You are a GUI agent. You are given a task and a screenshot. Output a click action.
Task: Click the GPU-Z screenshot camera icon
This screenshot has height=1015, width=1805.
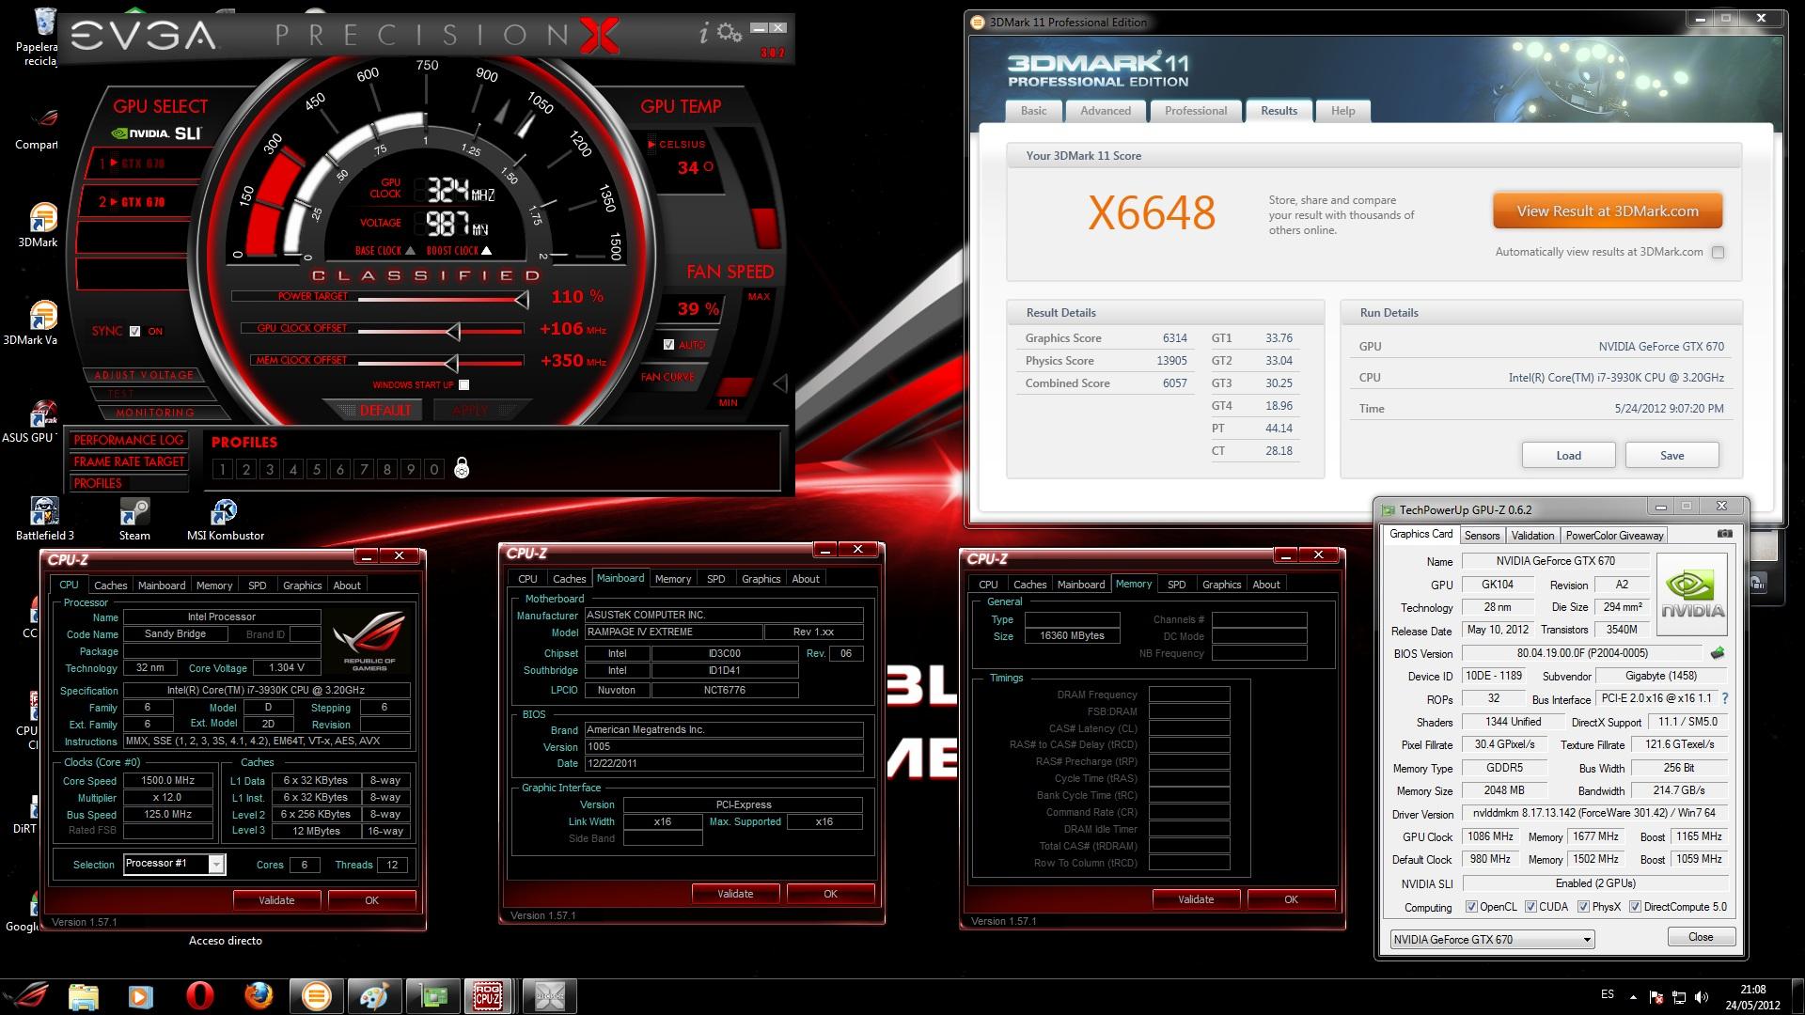1725,534
